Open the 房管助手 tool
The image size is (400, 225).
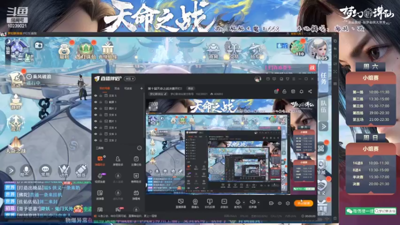(x=118, y=160)
